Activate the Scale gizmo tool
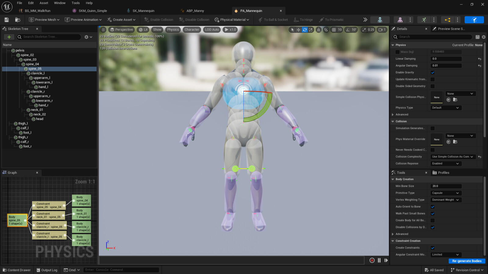The width and height of the screenshot is (488, 274). (310, 30)
